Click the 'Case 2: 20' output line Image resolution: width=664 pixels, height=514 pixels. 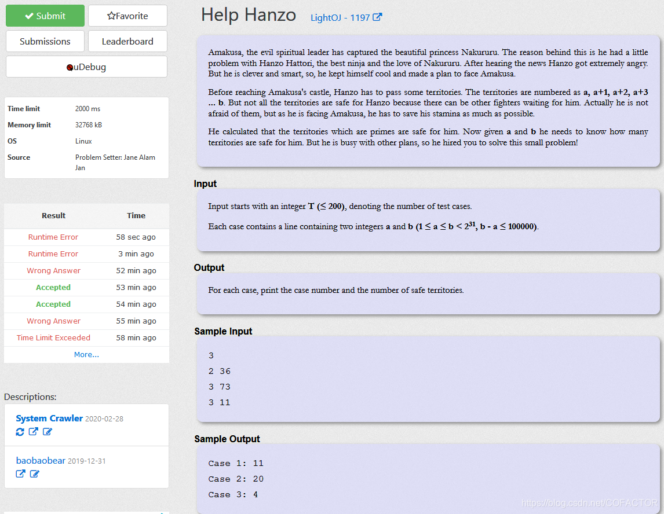pos(236,479)
